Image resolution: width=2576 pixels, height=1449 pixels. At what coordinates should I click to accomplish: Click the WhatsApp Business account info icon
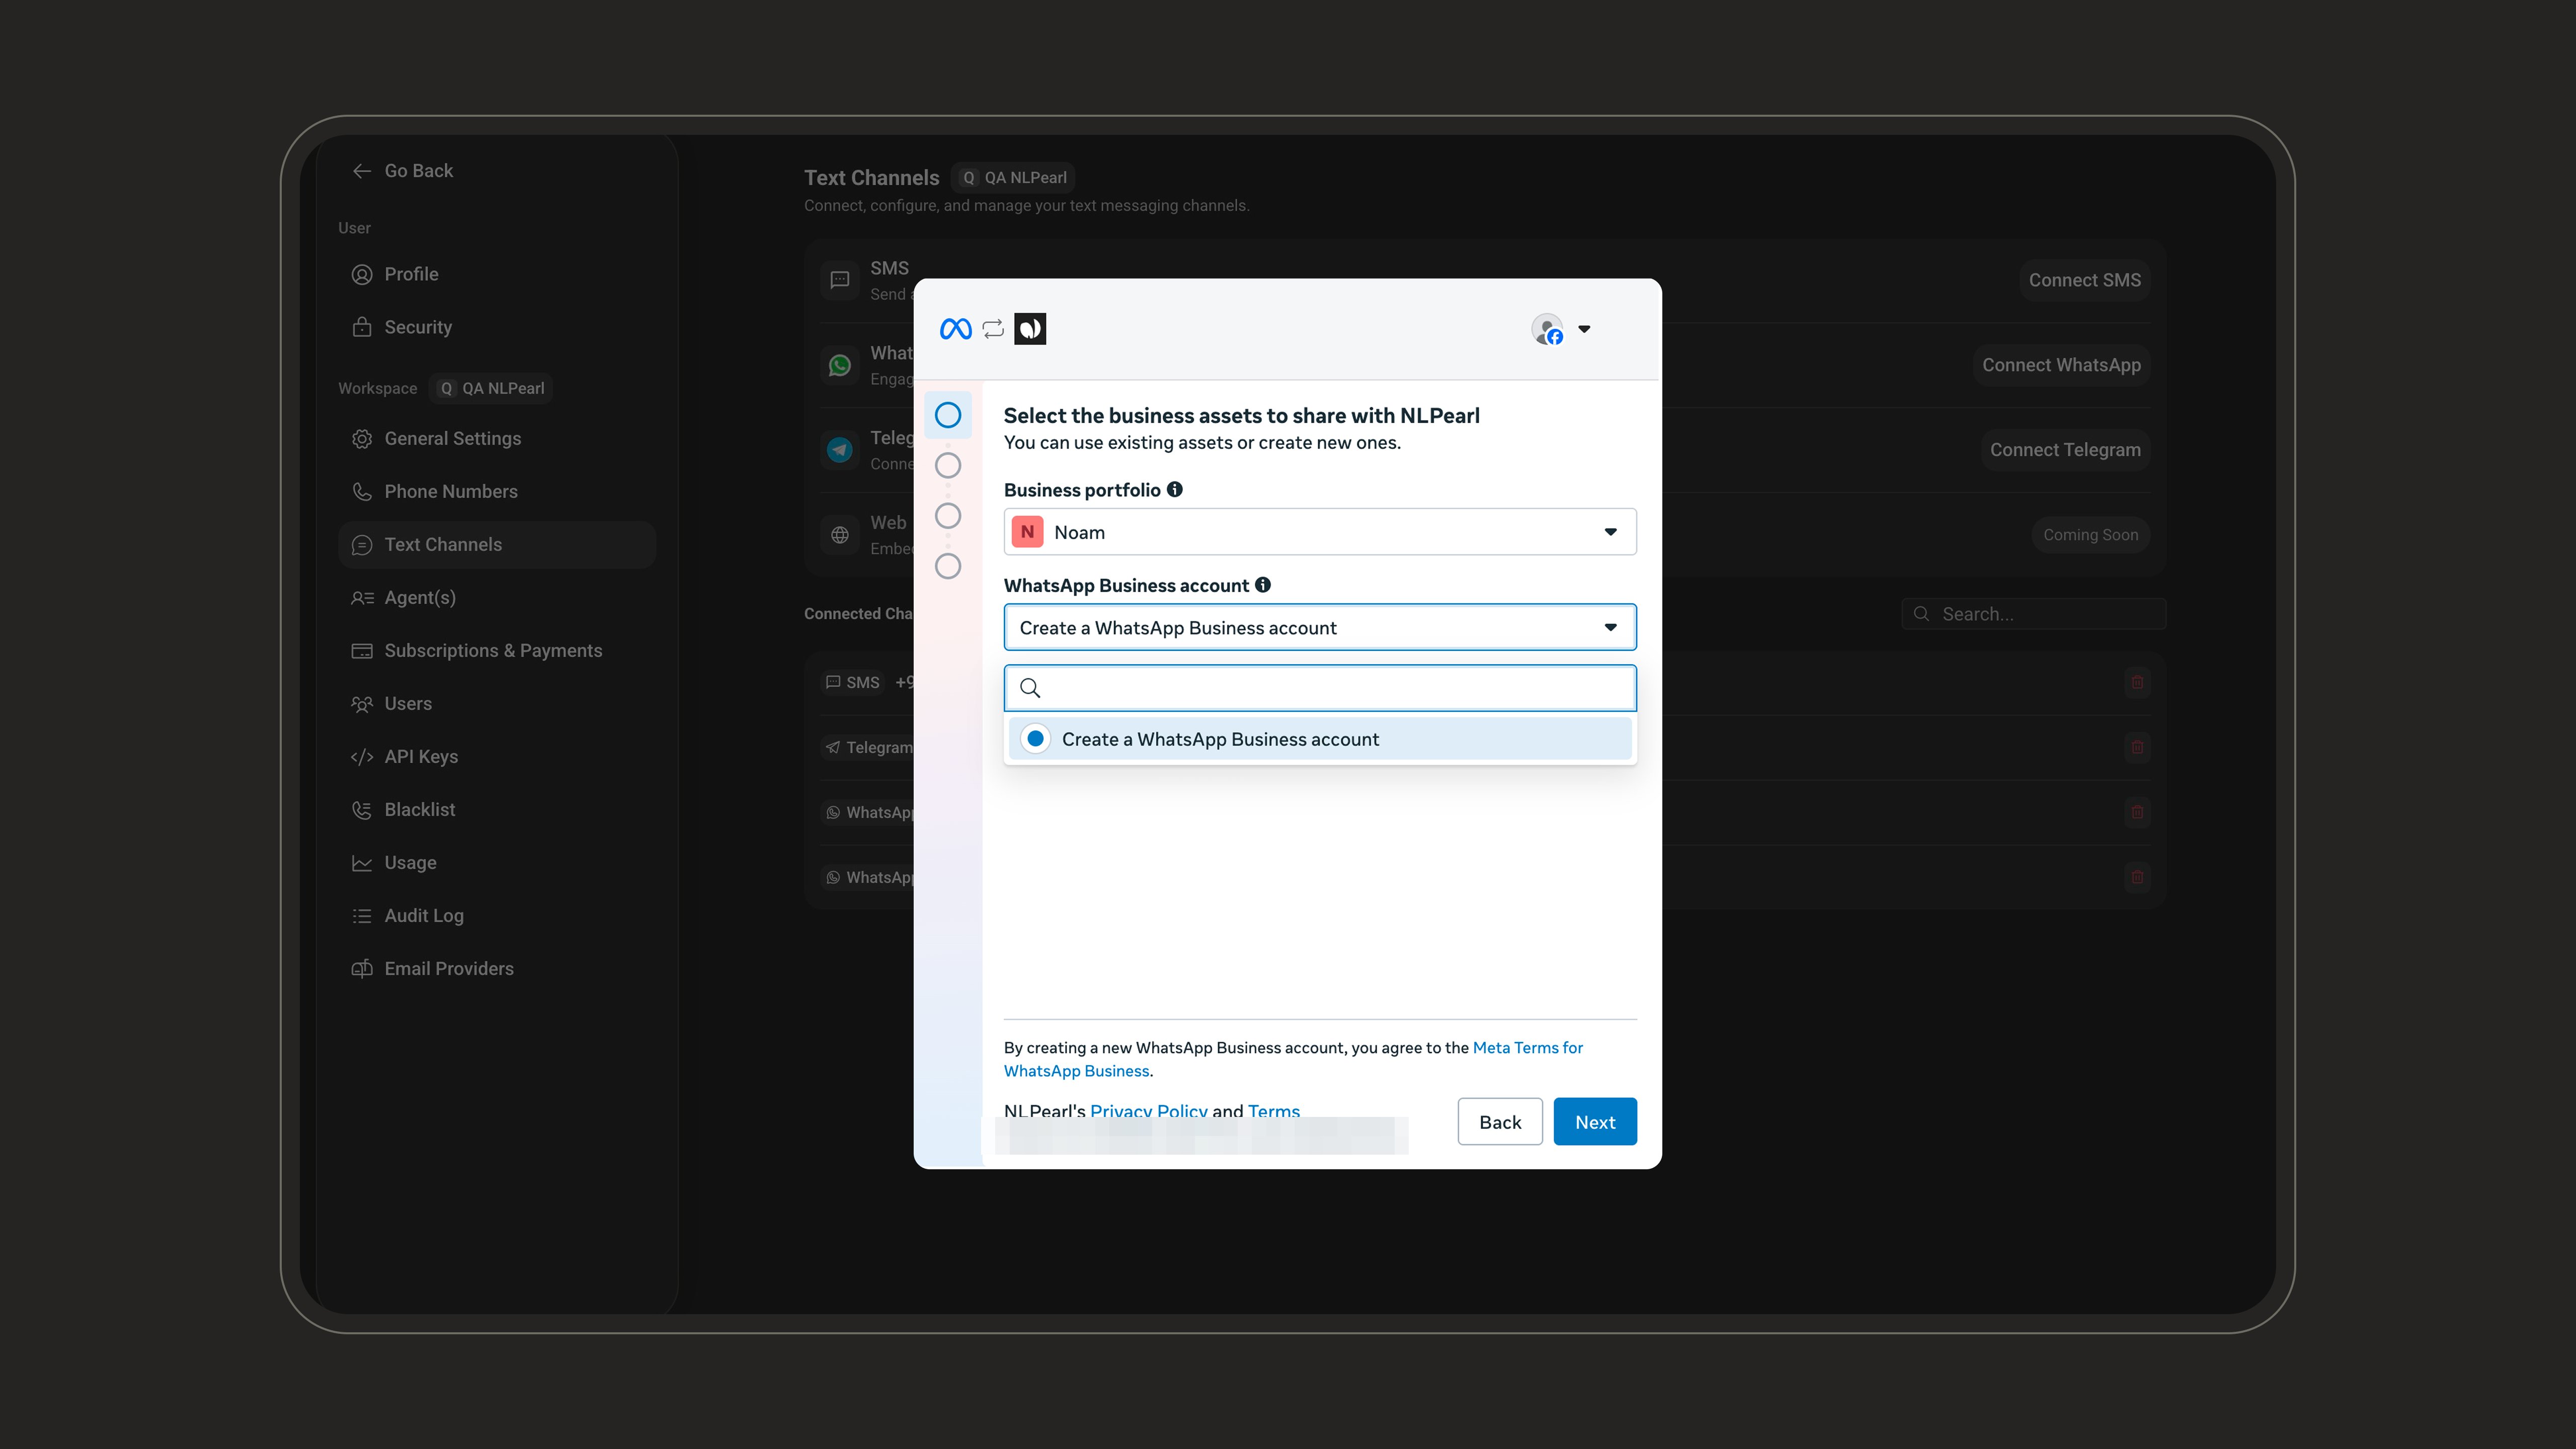click(1263, 585)
